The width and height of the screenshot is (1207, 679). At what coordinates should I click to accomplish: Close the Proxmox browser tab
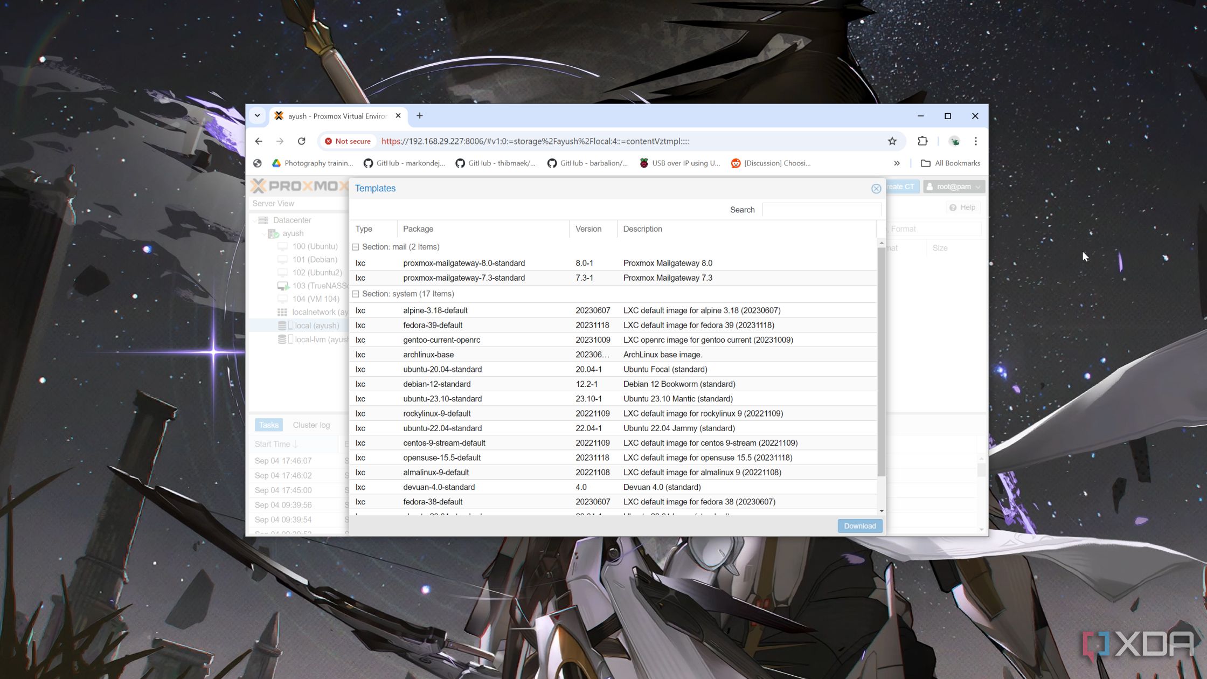click(398, 116)
